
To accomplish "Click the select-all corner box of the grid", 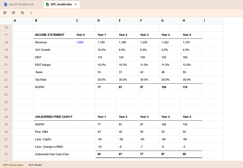I will [6, 21].
